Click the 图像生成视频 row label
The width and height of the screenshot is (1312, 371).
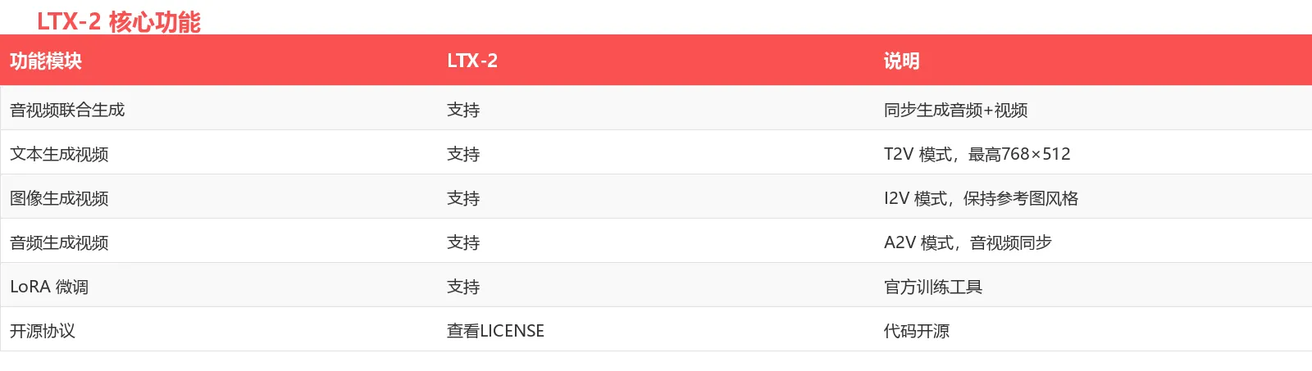click(x=59, y=198)
